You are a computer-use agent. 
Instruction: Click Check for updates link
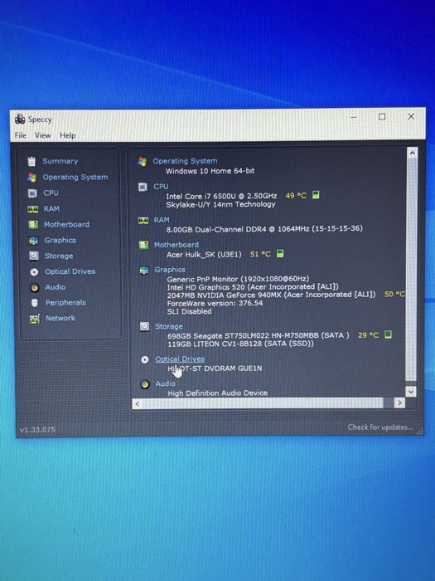[380, 427]
